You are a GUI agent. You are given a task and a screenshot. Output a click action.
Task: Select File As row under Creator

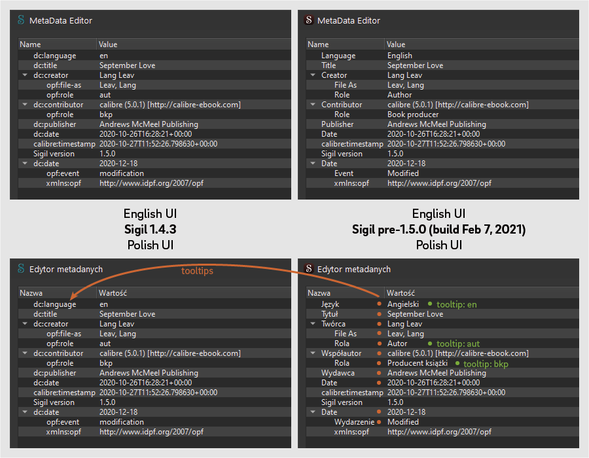coord(442,85)
